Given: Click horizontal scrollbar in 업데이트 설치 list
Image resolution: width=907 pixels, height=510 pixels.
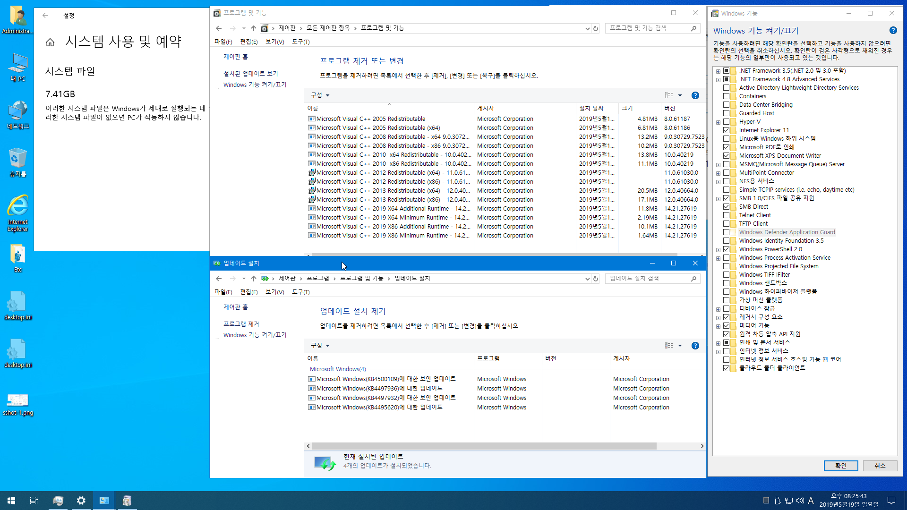Looking at the screenshot, I should pos(484,446).
